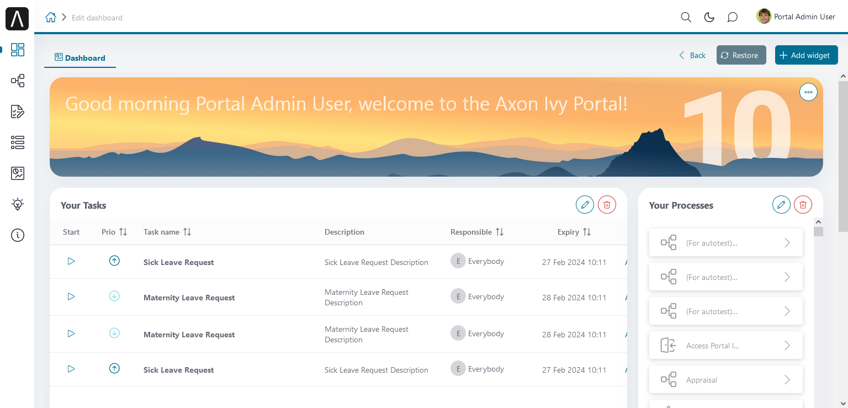Click low priority icon of first Maternity row
The width and height of the screenshot is (848, 408).
click(114, 296)
